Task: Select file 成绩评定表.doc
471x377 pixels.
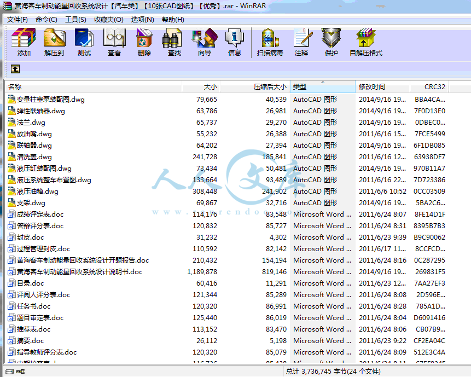Action: coord(40,214)
